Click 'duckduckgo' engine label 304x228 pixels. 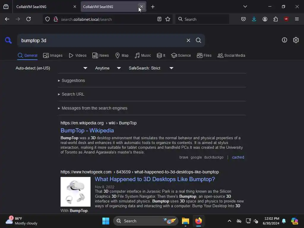214,157
